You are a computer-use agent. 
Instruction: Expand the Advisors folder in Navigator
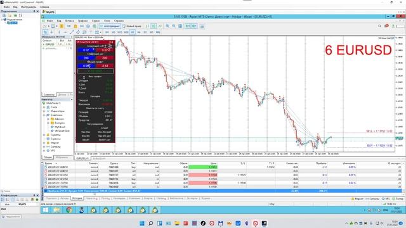[48, 119]
